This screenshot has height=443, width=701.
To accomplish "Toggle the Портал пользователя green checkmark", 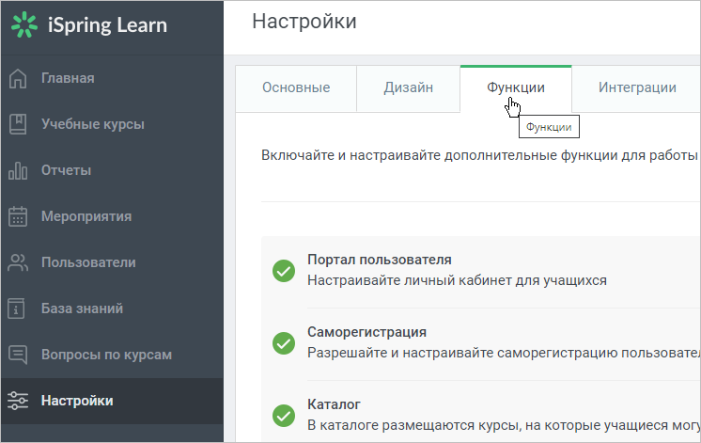I will pos(284,271).
